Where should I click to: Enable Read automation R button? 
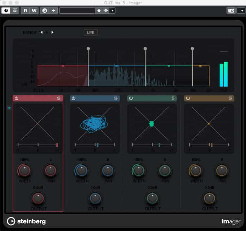tap(25, 11)
